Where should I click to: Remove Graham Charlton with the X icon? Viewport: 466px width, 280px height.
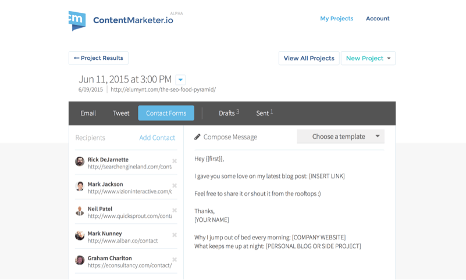175,260
